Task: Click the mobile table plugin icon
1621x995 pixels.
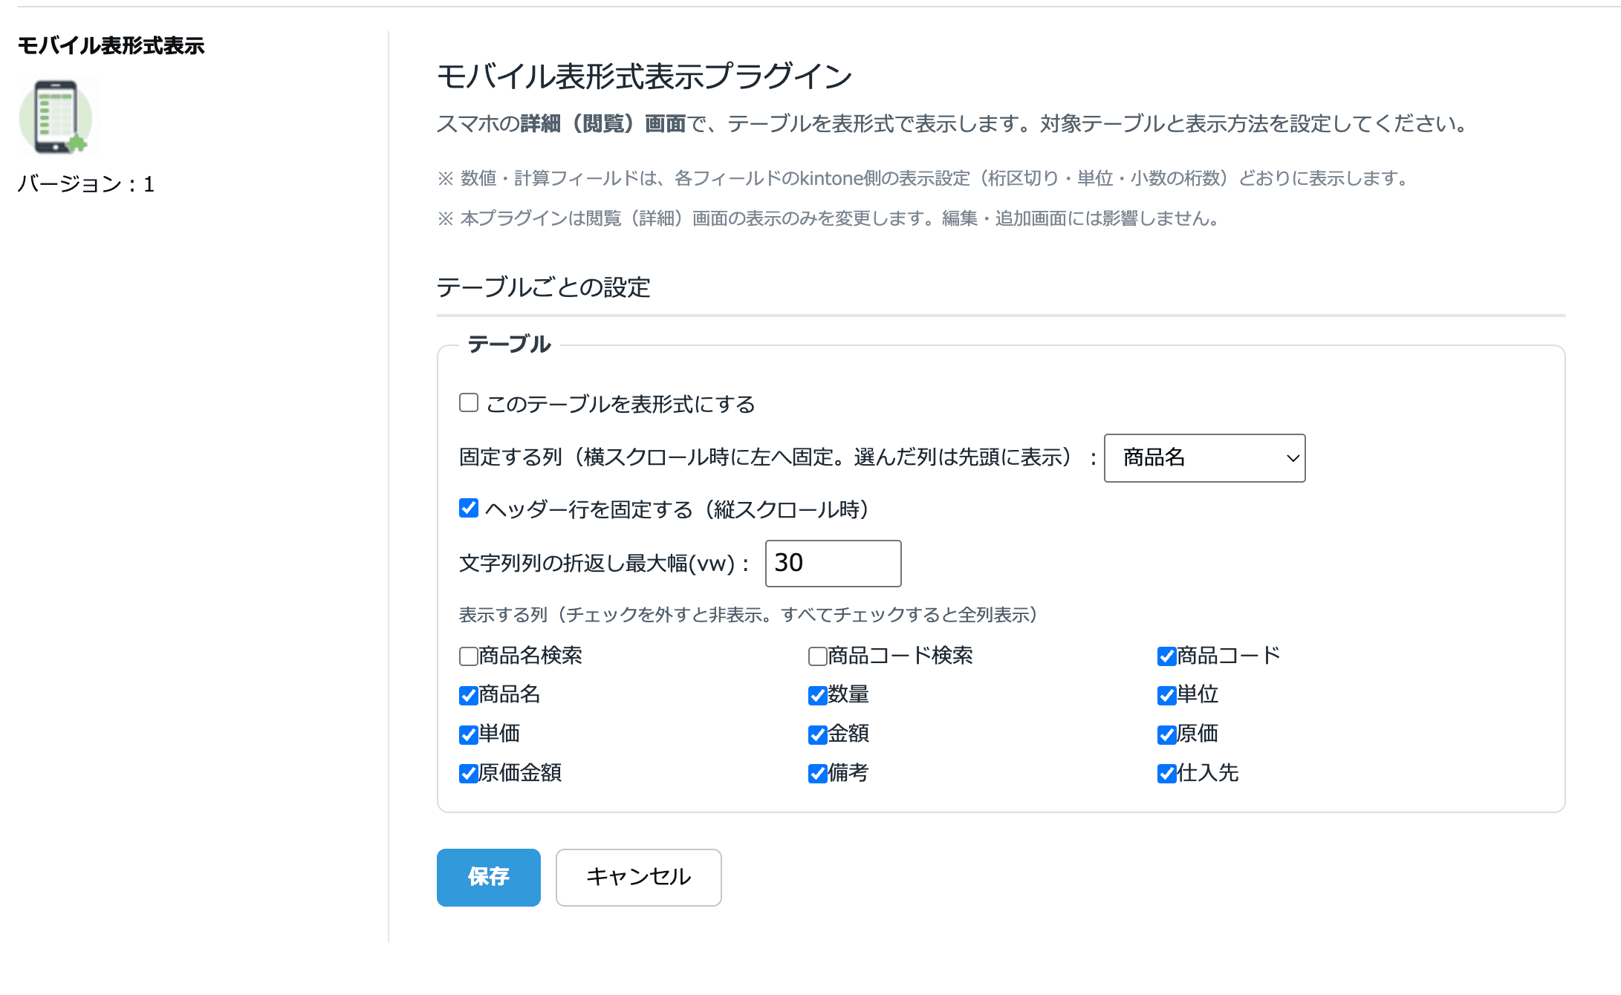Action: pyautogui.click(x=56, y=117)
